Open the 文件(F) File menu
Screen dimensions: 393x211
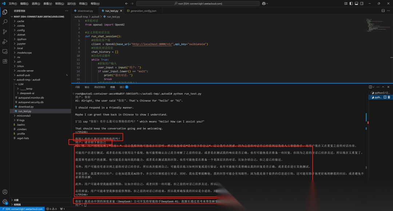point(13,4)
